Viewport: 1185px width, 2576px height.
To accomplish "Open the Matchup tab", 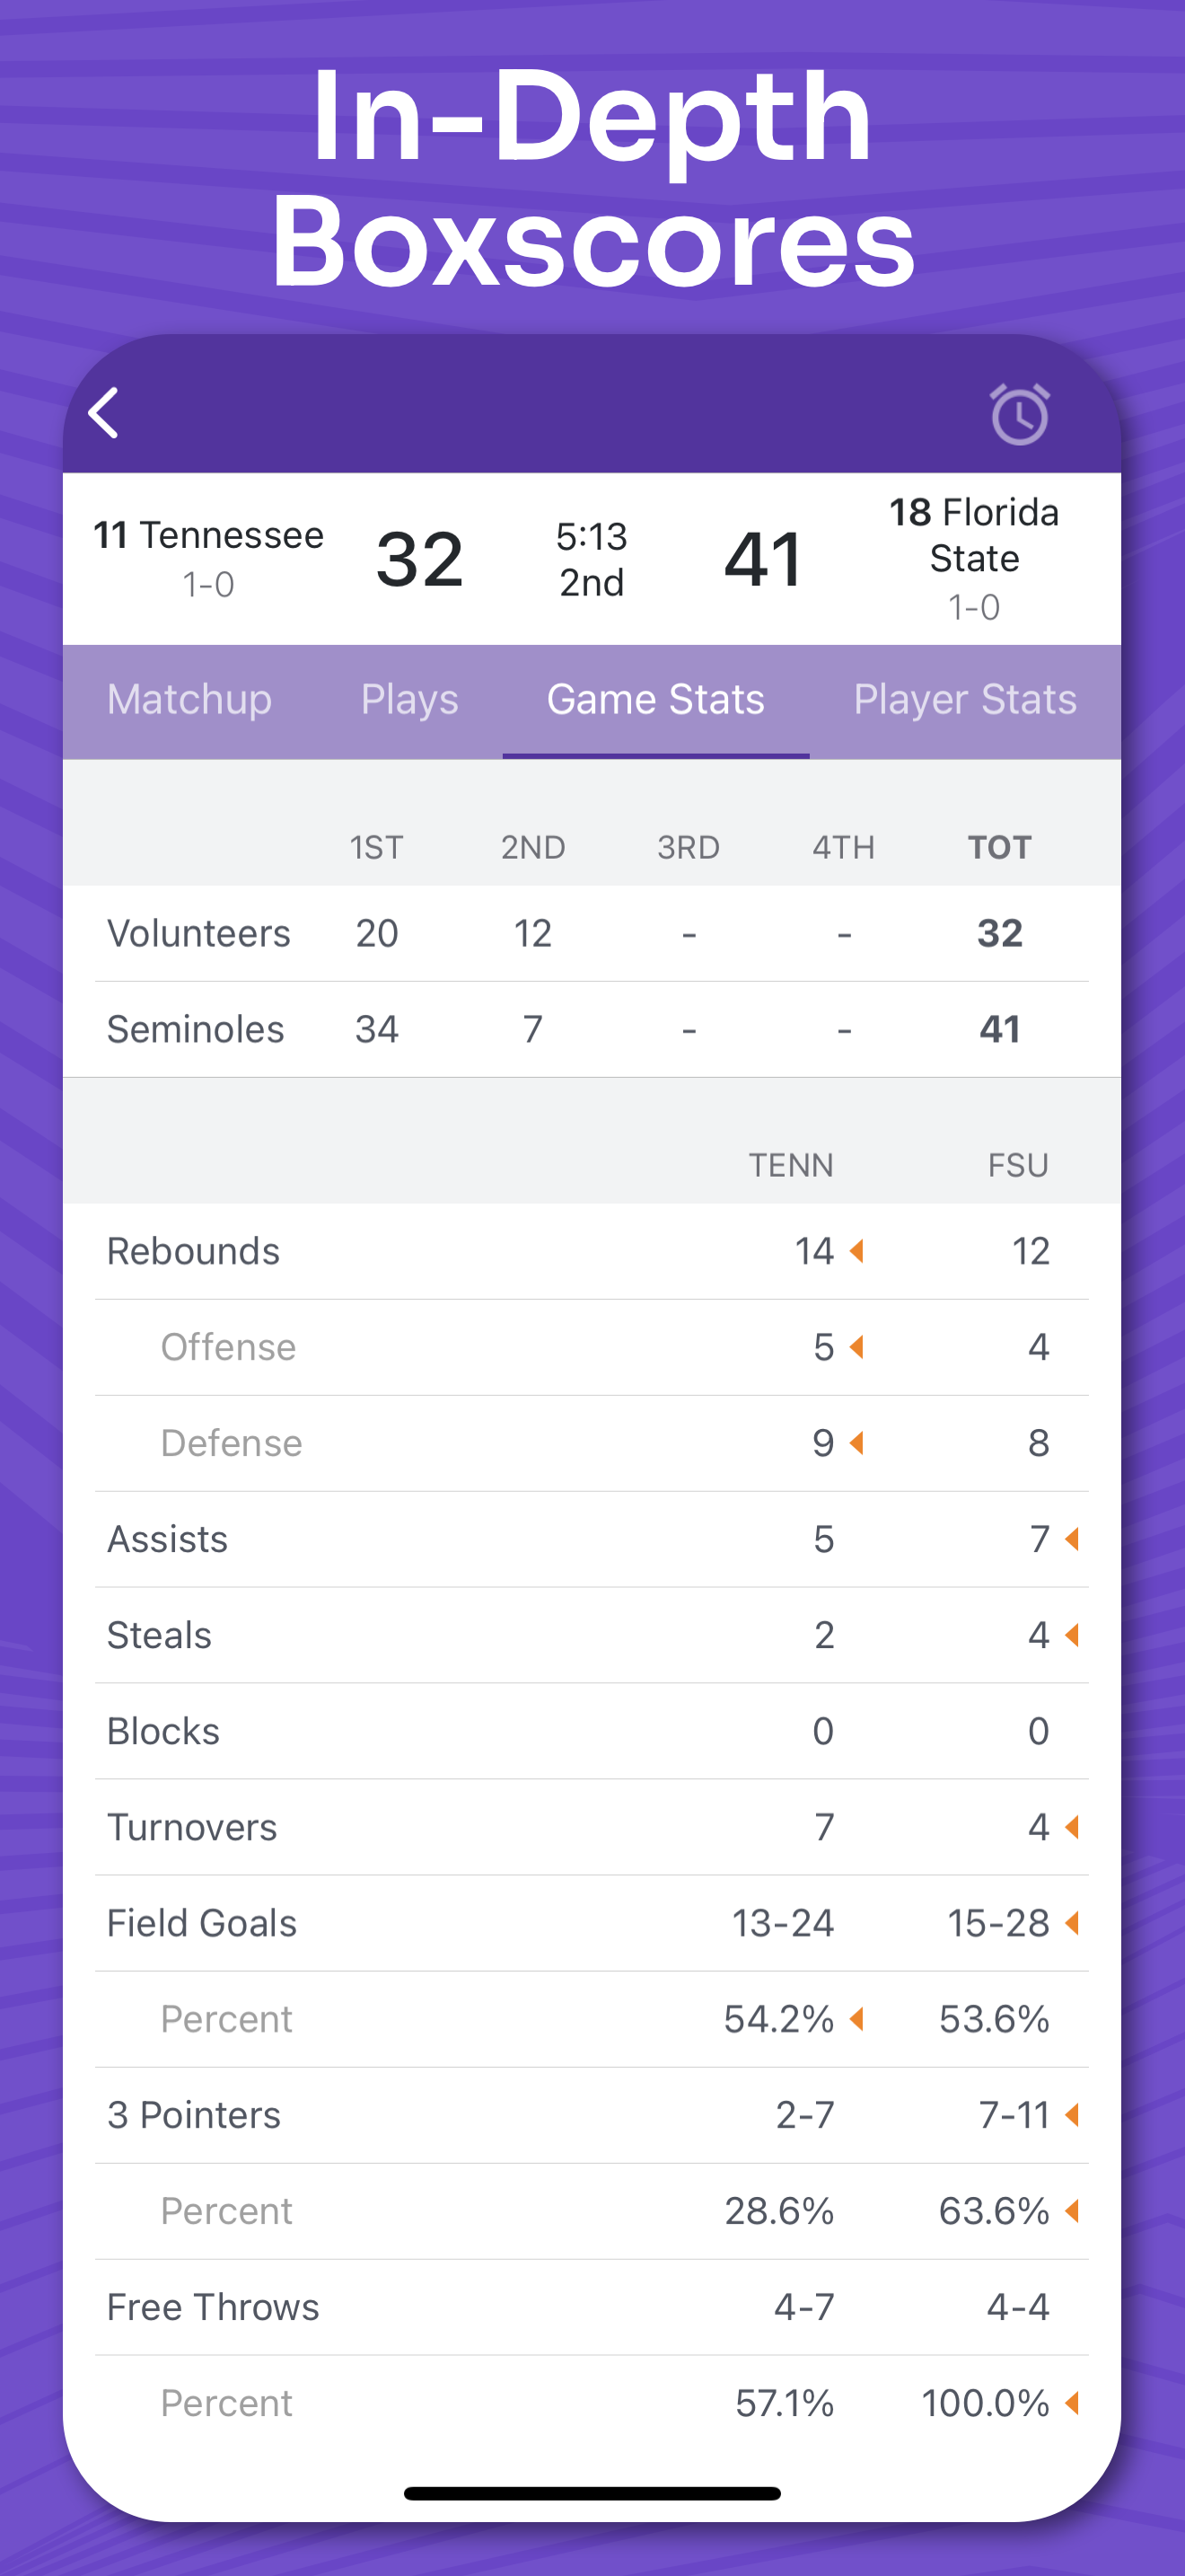I will pyautogui.click(x=189, y=700).
